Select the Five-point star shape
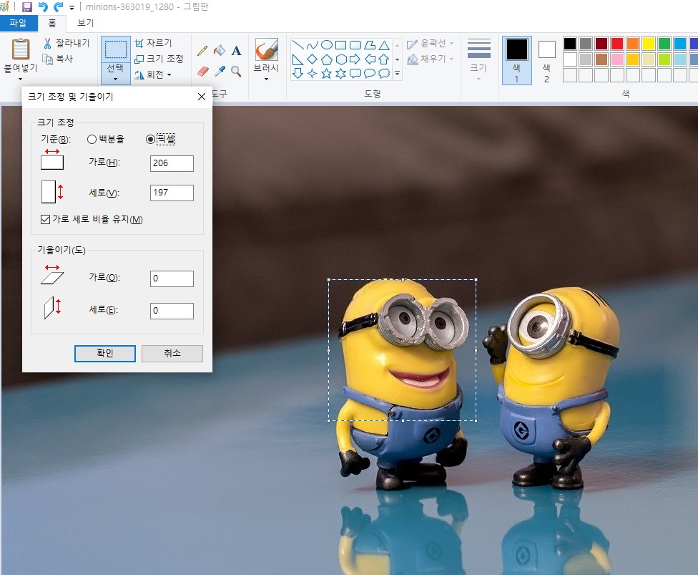The width and height of the screenshot is (698, 575). [327, 73]
